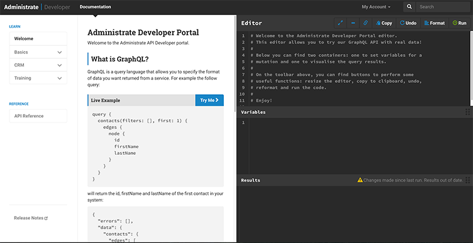Click the Search input field
Image resolution: width=473 pixels, height=243 pixels.
443,7
